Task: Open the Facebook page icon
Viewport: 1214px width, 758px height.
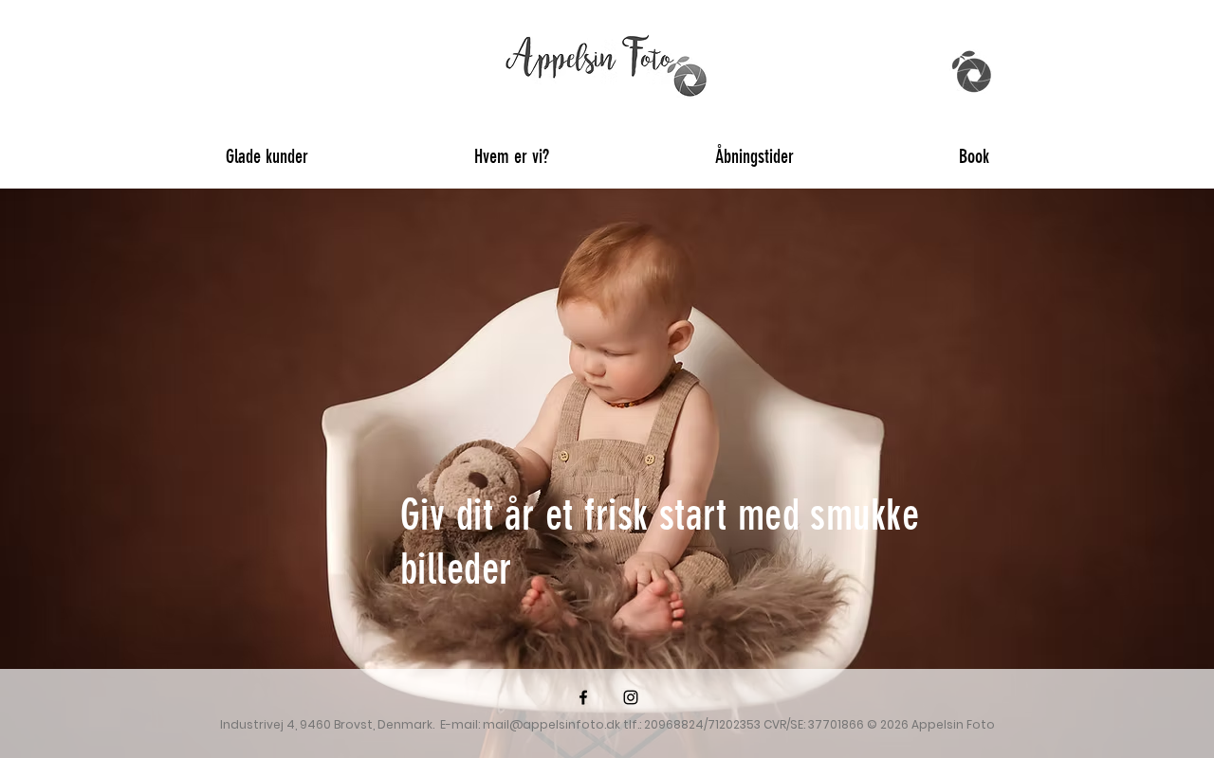Action: click(583, 697)
